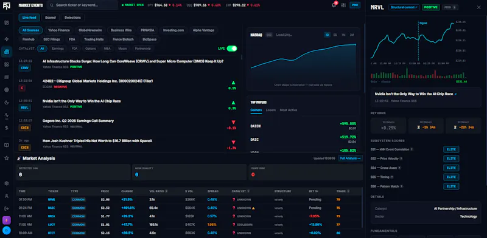This screenshot has height=238, width=487.
Task: Turn off the LIVE feed switch
Action: tap(232, 49)
